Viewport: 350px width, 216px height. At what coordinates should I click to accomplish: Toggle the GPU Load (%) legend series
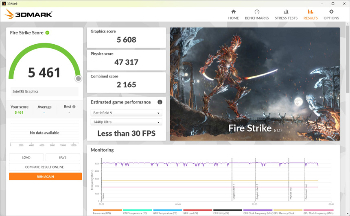click(197, 212)
